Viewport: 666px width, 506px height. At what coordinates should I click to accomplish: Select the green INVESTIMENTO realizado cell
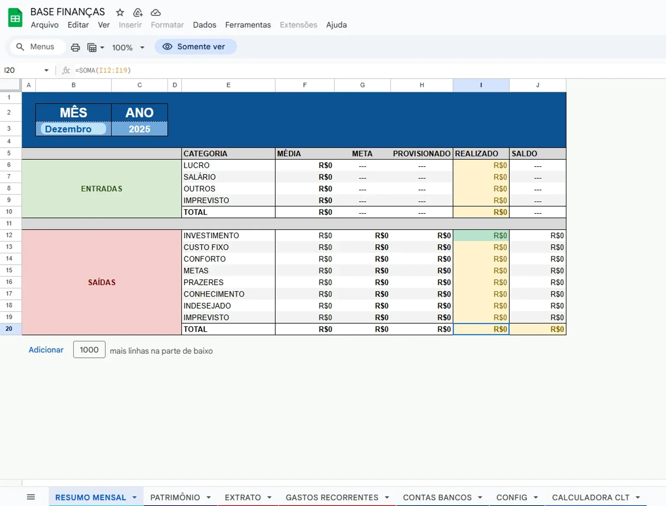click(481, 235)
